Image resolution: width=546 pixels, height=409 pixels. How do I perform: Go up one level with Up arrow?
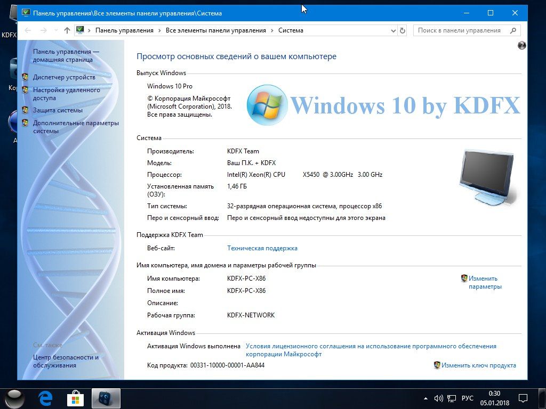point(67,30)
